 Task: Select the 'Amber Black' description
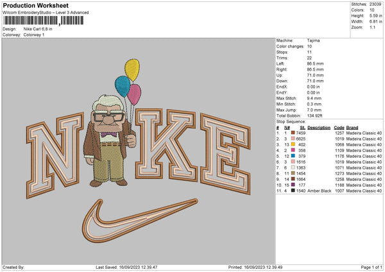(319, 191)
